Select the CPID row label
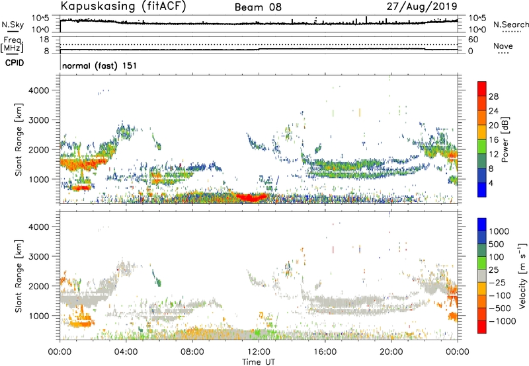 (15, 63)
